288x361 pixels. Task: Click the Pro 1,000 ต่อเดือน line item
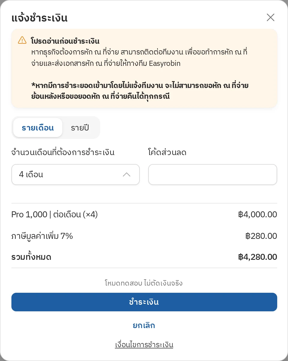click(x=55, y=215)
